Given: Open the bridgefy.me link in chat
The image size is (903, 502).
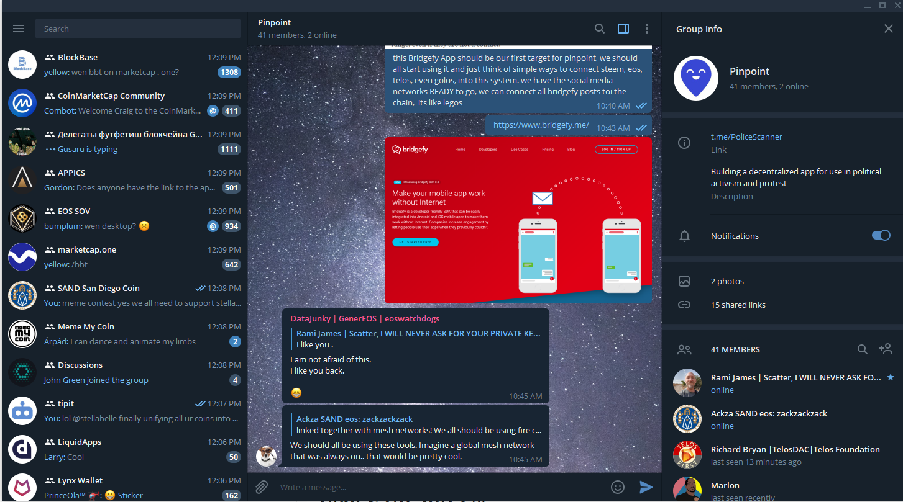Looking at the screenshot, I should (x=541, y=125).
